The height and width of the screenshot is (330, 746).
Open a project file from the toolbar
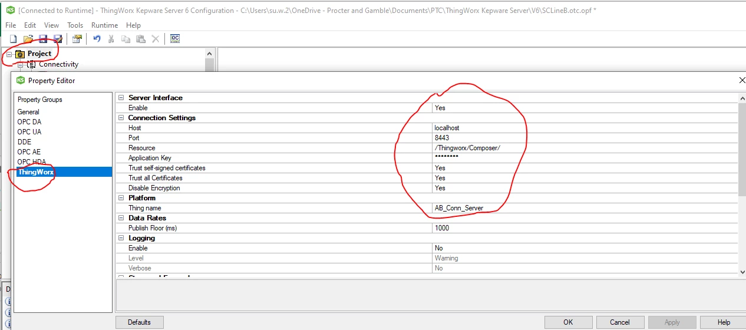[28, 39]
